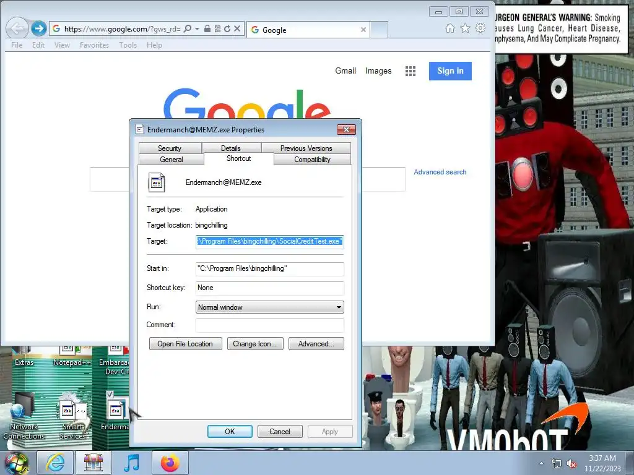
Task: Open the address bar autocomplete dropdown arrow
Action: click(x=198, y=28)
